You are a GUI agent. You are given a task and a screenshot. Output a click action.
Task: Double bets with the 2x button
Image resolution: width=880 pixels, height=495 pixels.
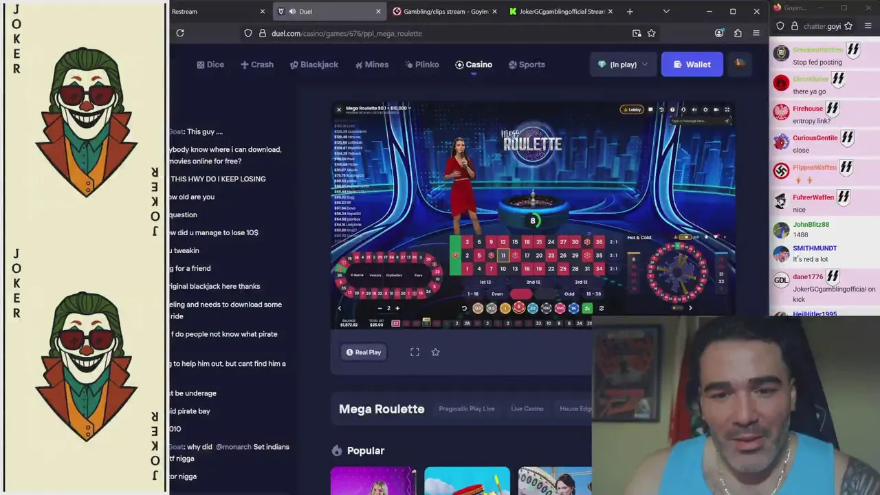pos(587,308)
